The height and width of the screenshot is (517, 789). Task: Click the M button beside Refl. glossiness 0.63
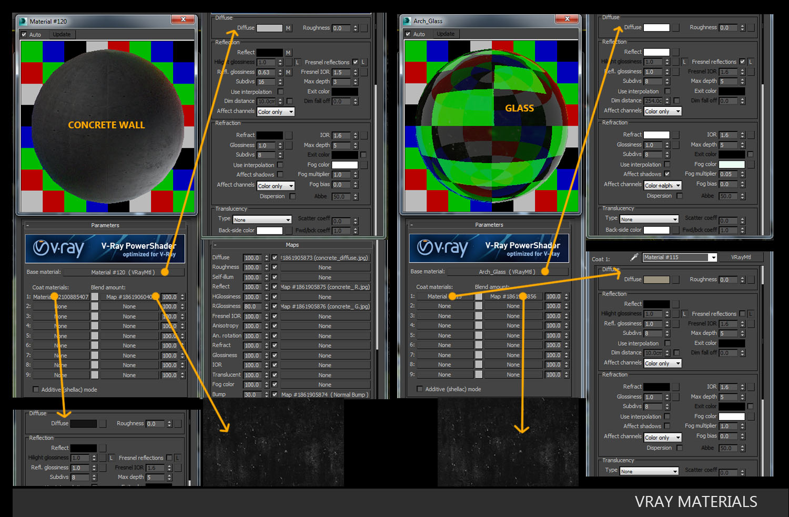[288, 73]
